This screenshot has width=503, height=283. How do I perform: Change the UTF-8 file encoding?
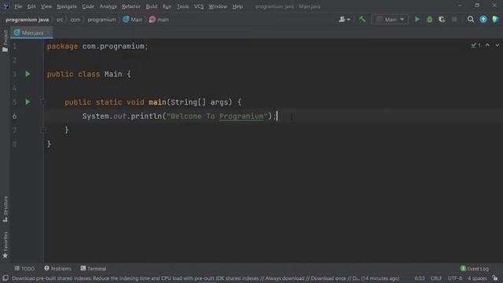tap(455, 278)
